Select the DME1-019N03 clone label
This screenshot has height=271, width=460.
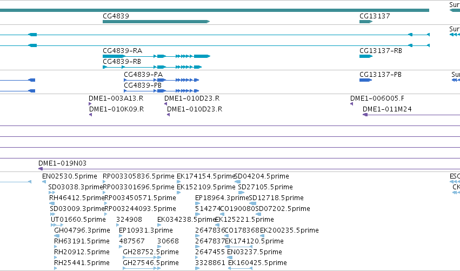point(63,163)
